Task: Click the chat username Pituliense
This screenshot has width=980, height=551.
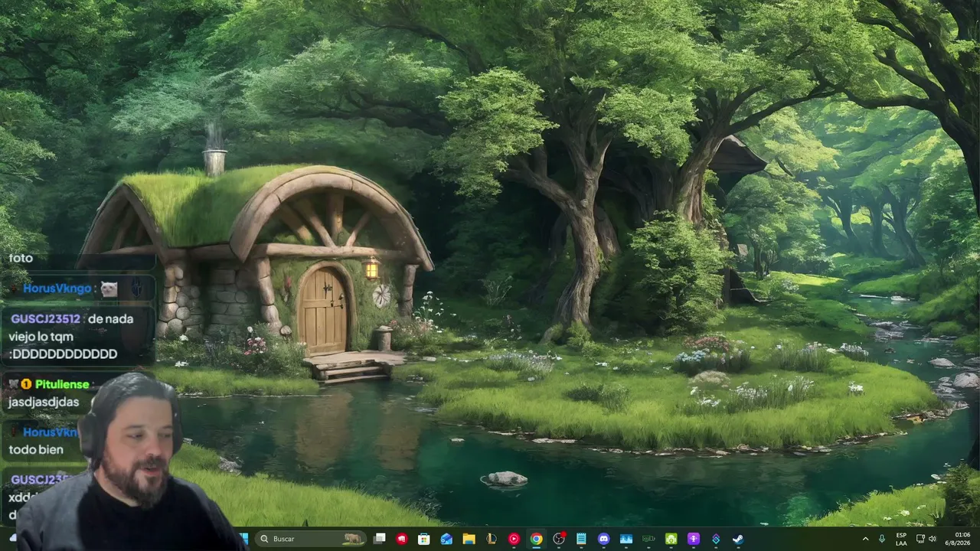Action: pyautogui.click(x=62, y=384)
